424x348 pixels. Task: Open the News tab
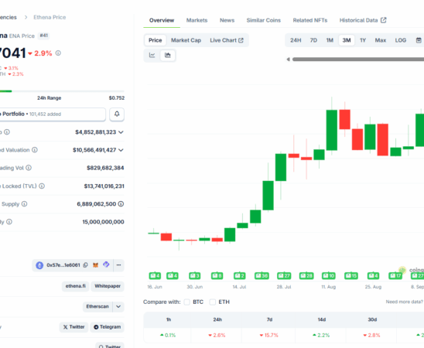(x=227, y=20)
